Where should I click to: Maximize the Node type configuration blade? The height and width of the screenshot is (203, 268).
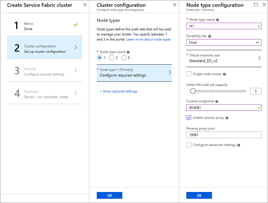[256, 5]
